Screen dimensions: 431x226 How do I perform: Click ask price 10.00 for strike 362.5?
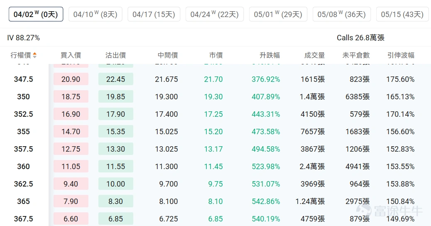point(116,184)
